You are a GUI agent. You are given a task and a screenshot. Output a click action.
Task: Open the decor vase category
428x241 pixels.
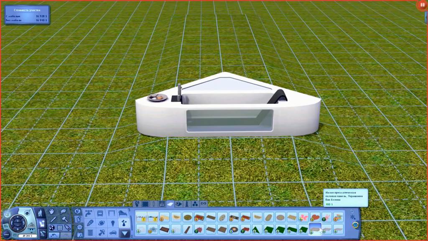coord(125,223)
